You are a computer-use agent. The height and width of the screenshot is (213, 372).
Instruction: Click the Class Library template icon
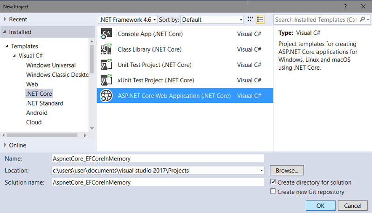pyautogui.click(x=106, y=49)
